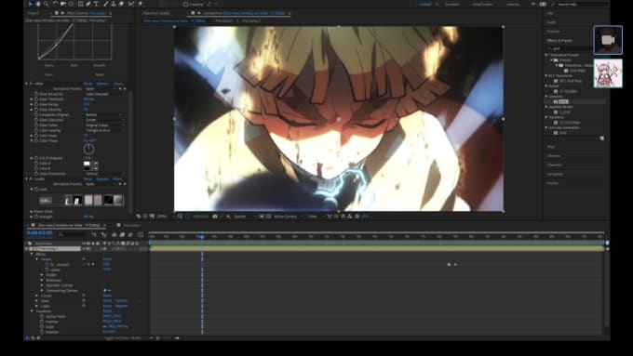This screenshot has height=356, width=633.
Task: Click the timeline shy layers icon
Action: tap(114, 234)
